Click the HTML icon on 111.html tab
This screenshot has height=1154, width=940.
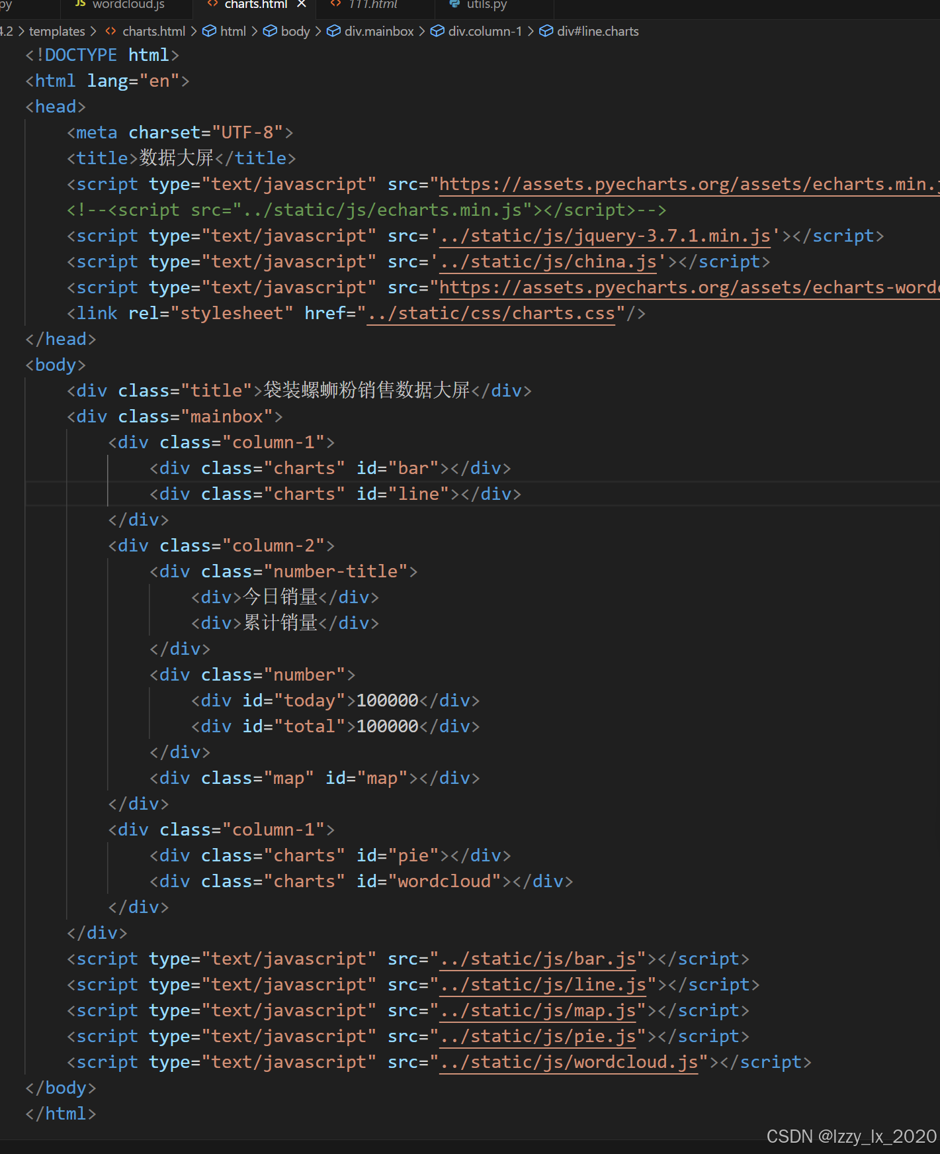point(336,4)
